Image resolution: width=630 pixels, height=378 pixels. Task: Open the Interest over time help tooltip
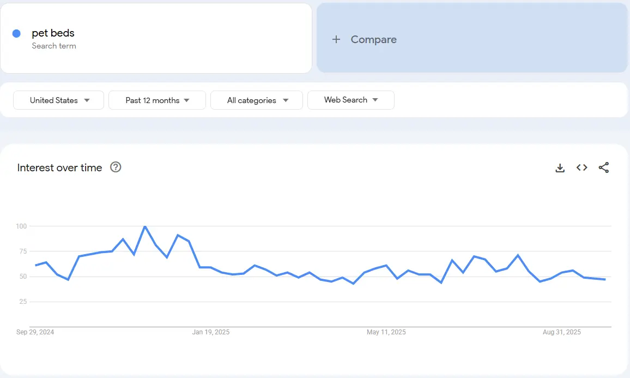pyautogui.click(x=116, y=167)
